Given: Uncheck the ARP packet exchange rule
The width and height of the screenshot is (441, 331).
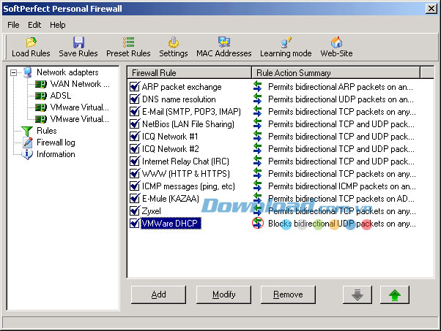Looking at the screenshot, I should [x=135, y=87].
